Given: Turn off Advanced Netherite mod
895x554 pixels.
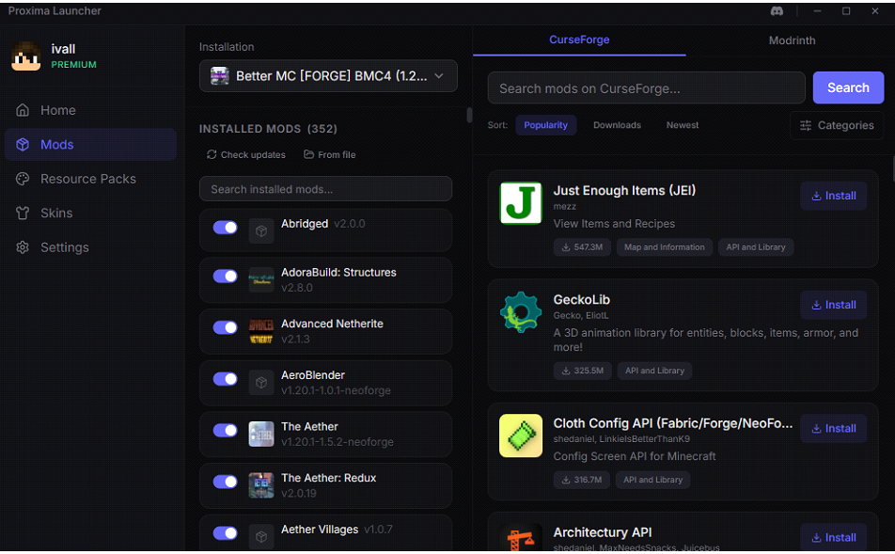Looking at the screenshot, I should tap(225, 327).
